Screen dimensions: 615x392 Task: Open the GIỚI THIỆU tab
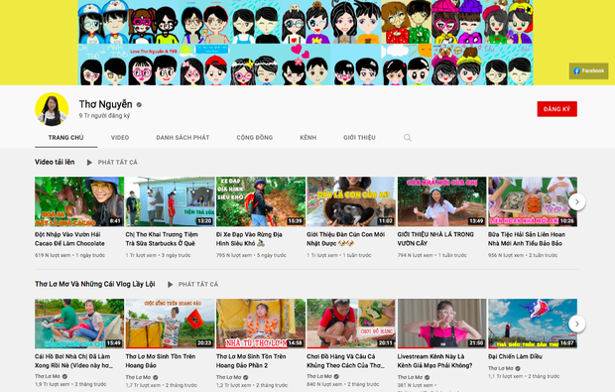coord(359,137)
